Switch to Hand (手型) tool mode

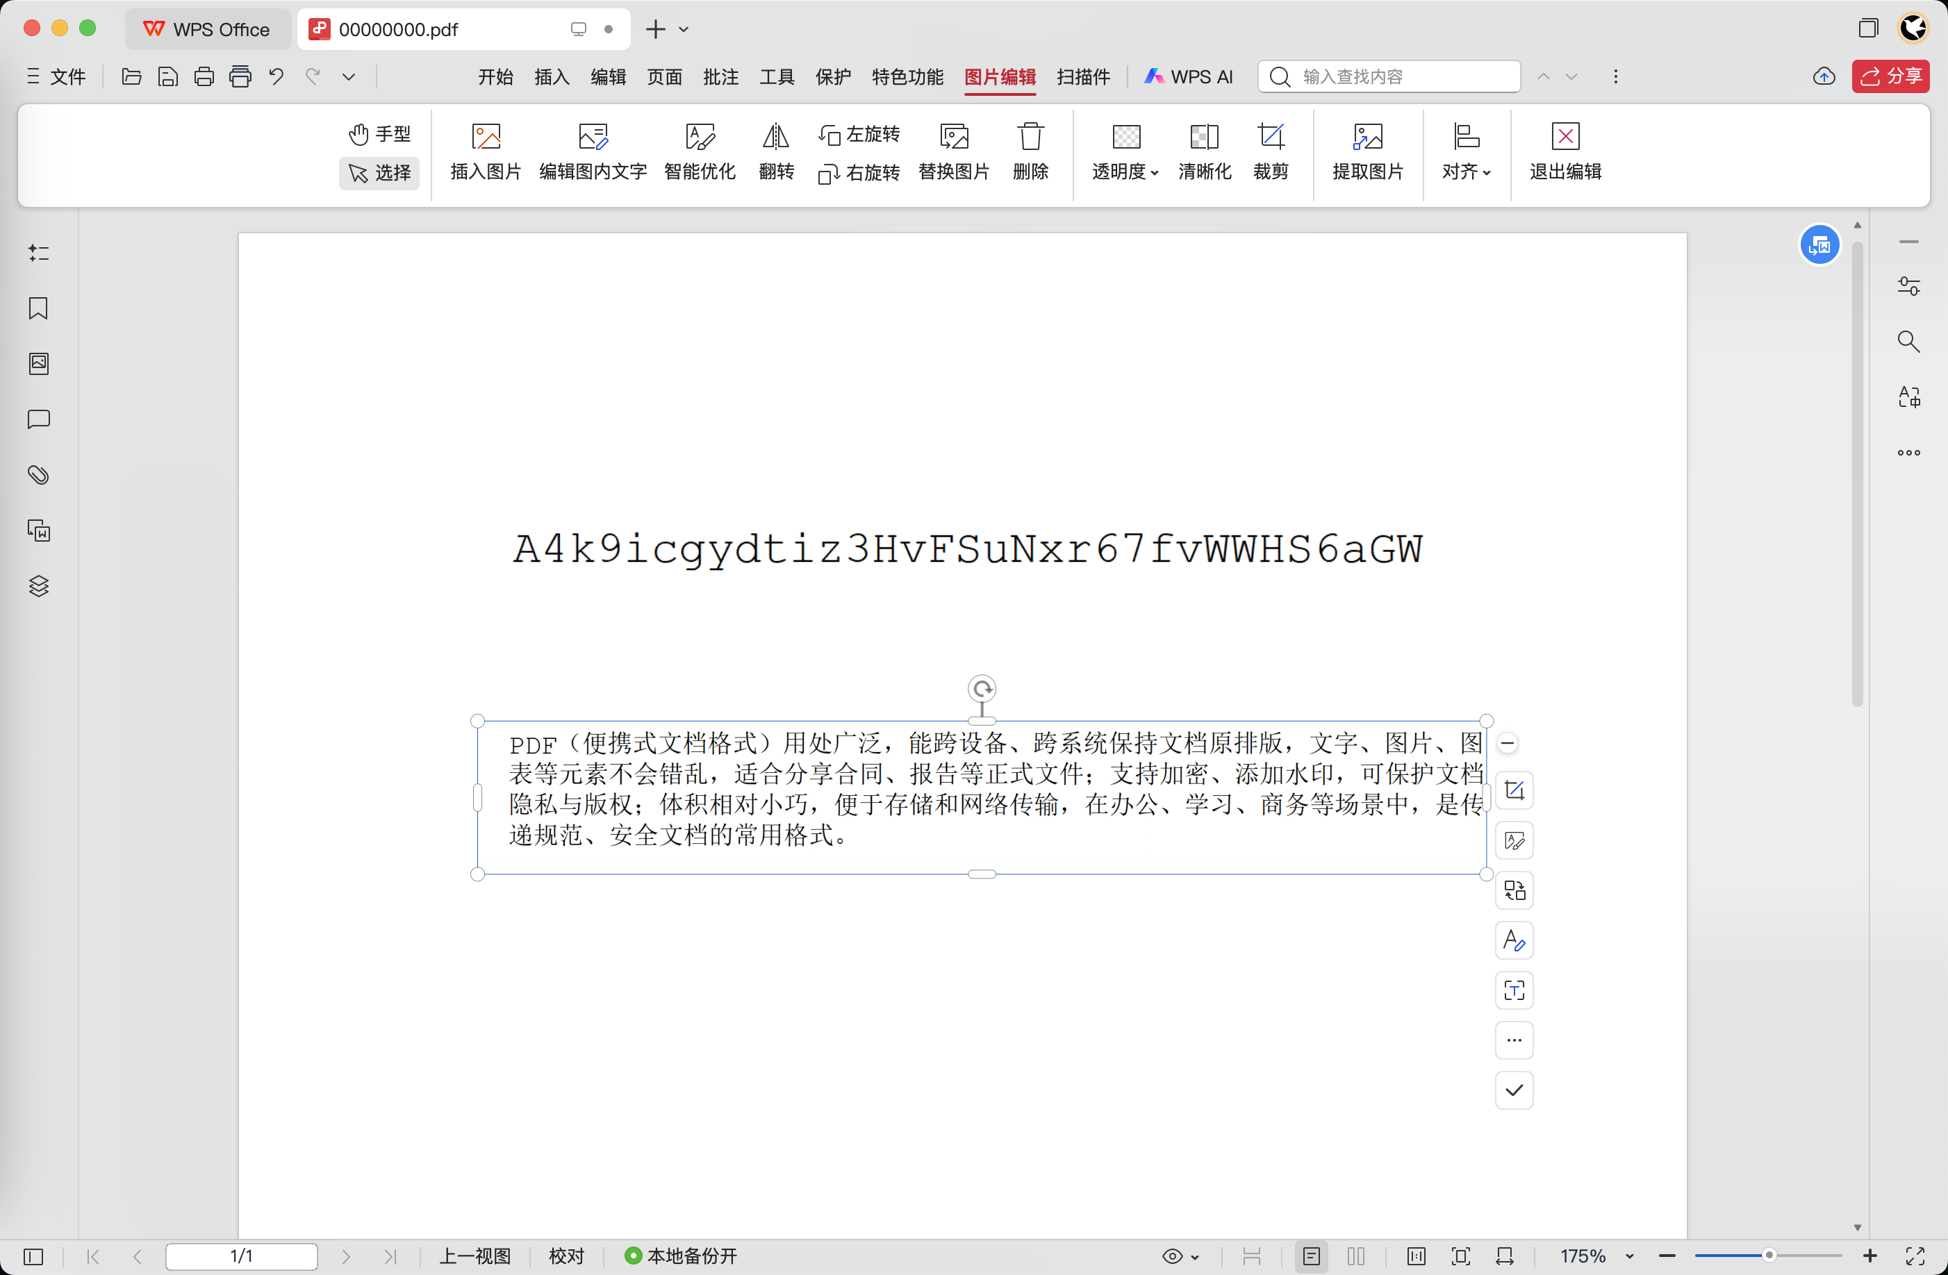[x=380, y=133]
